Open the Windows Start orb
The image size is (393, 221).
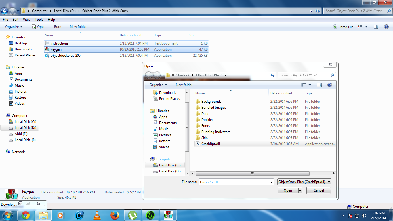pos(8,215)
